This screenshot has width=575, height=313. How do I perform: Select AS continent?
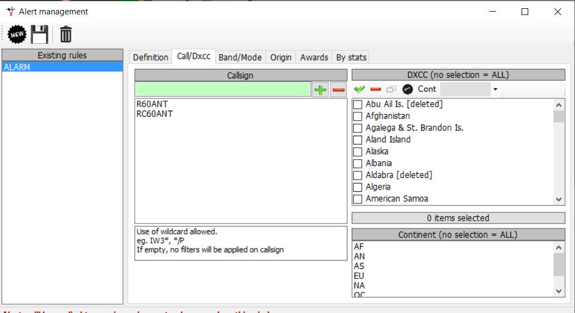click(x=358, y=266)
